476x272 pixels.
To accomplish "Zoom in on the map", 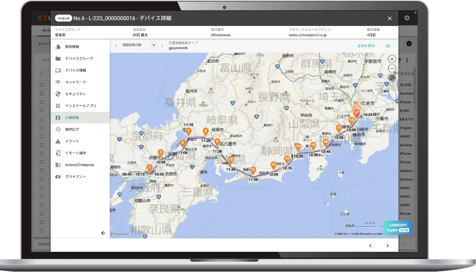I will 392,59.
